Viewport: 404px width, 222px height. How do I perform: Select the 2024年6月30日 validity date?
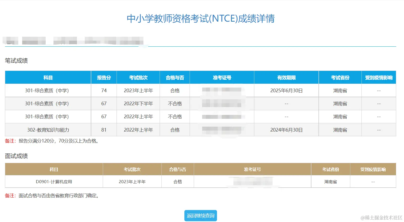tap(286, 130)
